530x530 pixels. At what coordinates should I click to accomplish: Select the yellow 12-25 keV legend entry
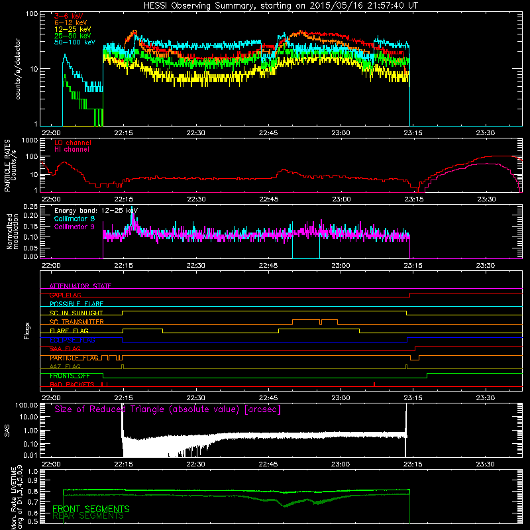[73, 29]
